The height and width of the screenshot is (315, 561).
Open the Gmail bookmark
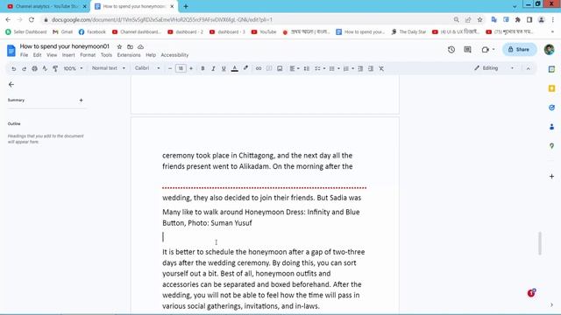[x=62, y=31]
